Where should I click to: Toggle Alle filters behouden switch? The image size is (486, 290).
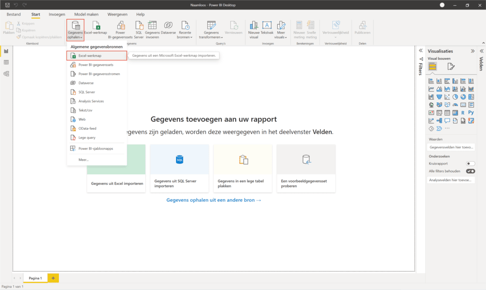470,171
